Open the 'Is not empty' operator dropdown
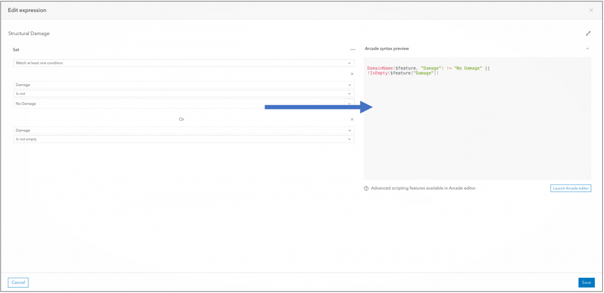604x293 pixels. coord(184,139)
